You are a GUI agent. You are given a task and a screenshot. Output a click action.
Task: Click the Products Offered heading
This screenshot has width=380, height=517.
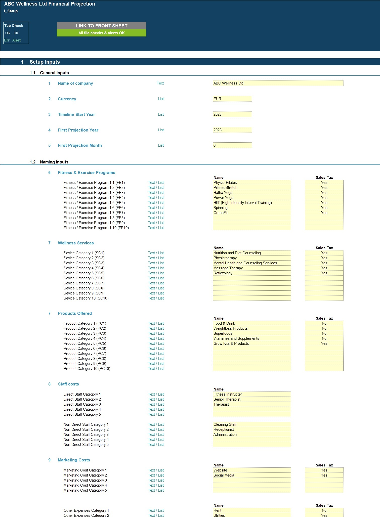coord(75,313)
